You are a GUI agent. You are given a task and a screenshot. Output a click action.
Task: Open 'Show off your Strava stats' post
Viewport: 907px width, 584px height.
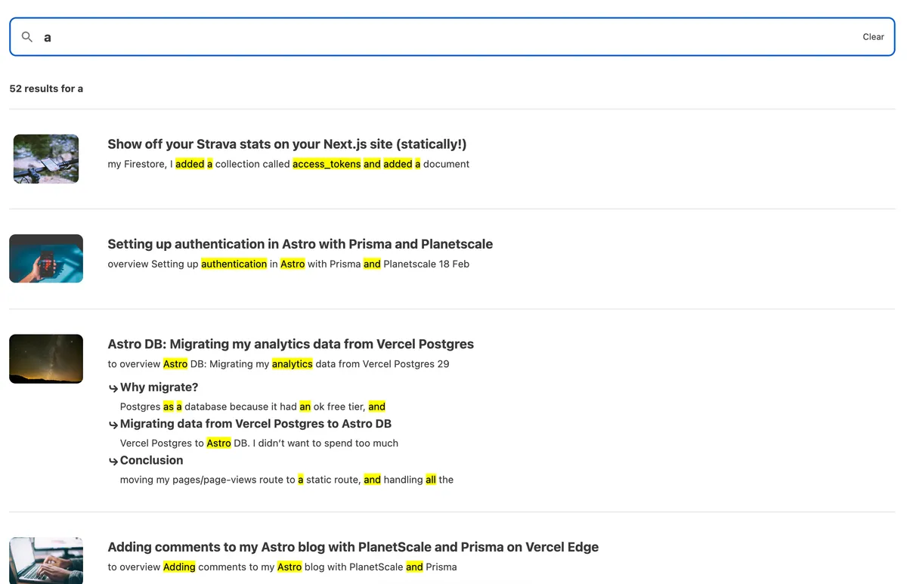coord(286,144)
